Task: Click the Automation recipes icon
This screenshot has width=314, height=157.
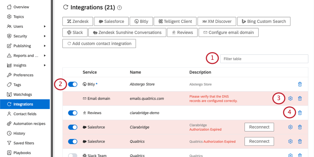Action: [9, 123]
